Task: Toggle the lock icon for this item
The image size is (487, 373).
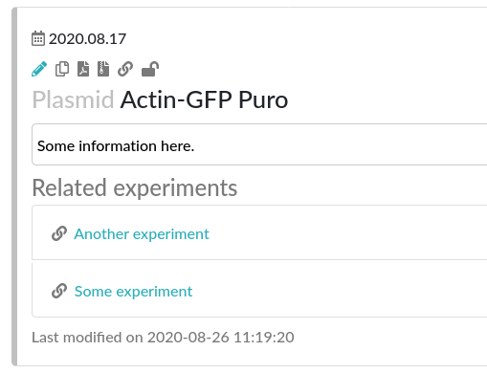Action: 150,69
